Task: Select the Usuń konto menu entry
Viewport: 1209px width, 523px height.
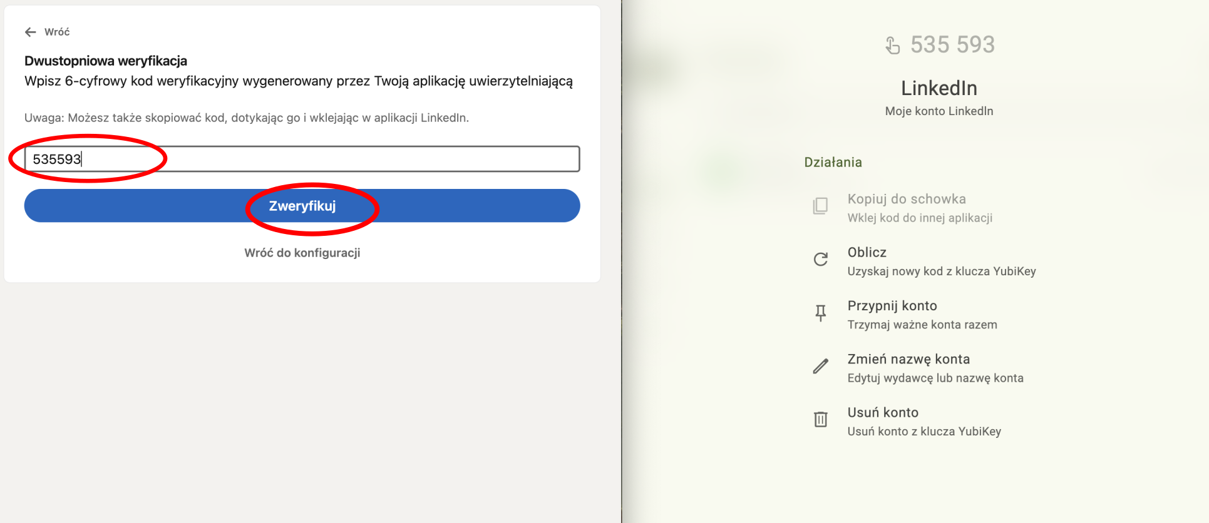Action: pyautogui.click(x=882, y=412)
